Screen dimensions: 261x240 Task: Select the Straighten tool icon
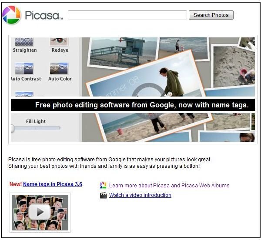pyautogui.click(x=24, y=42)
